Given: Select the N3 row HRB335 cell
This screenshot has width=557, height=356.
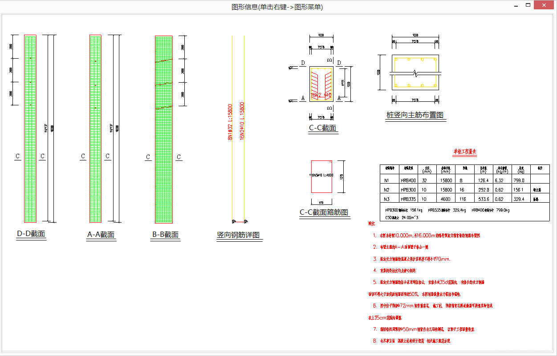Looking at the screenshot, I should (x=408, y=199).
